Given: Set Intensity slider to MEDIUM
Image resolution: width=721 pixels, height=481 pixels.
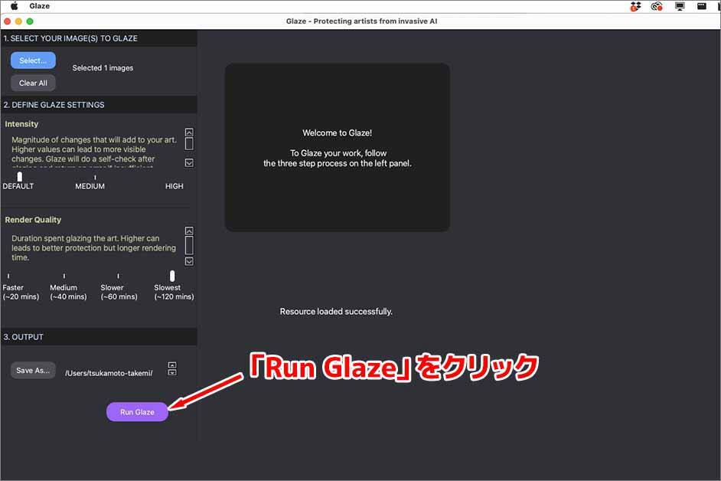Looking at the screenshot, I should tap(95, 177).
